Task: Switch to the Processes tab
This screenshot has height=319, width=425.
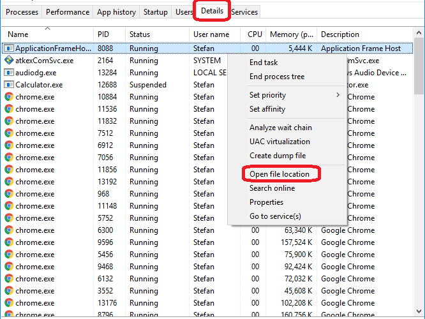Action: click(x=22, y=12)
